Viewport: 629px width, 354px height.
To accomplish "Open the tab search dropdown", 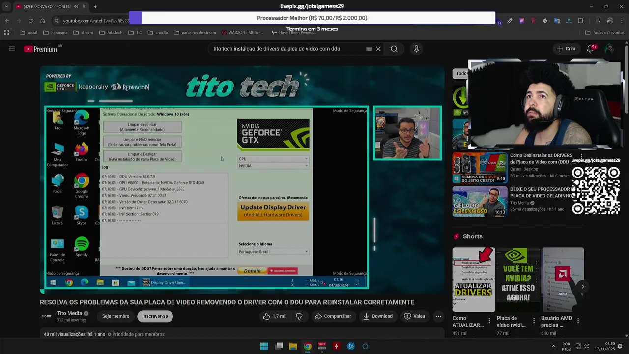I will pyautogui.click(x=6, y=6).
